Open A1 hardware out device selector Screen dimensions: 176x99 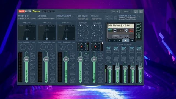click(107, 17)
